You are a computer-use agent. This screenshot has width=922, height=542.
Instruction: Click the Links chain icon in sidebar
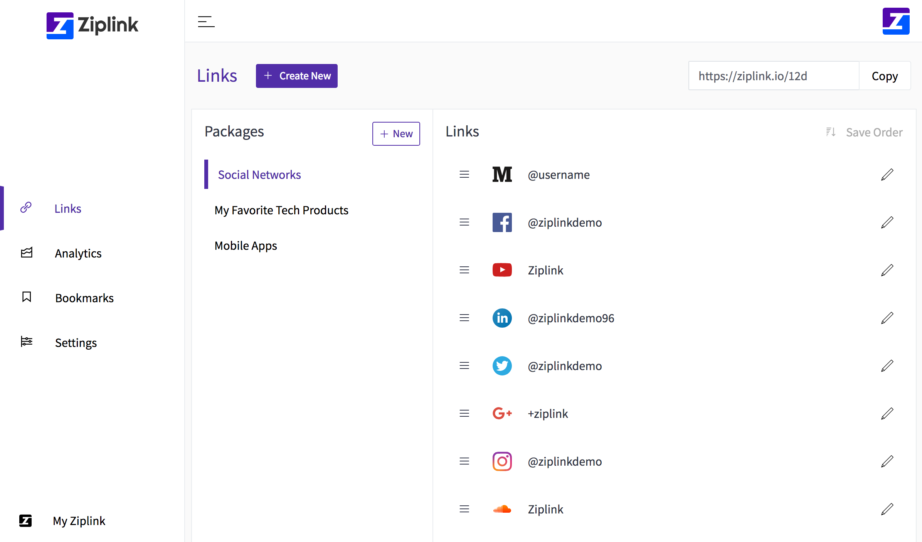(26, 207)
